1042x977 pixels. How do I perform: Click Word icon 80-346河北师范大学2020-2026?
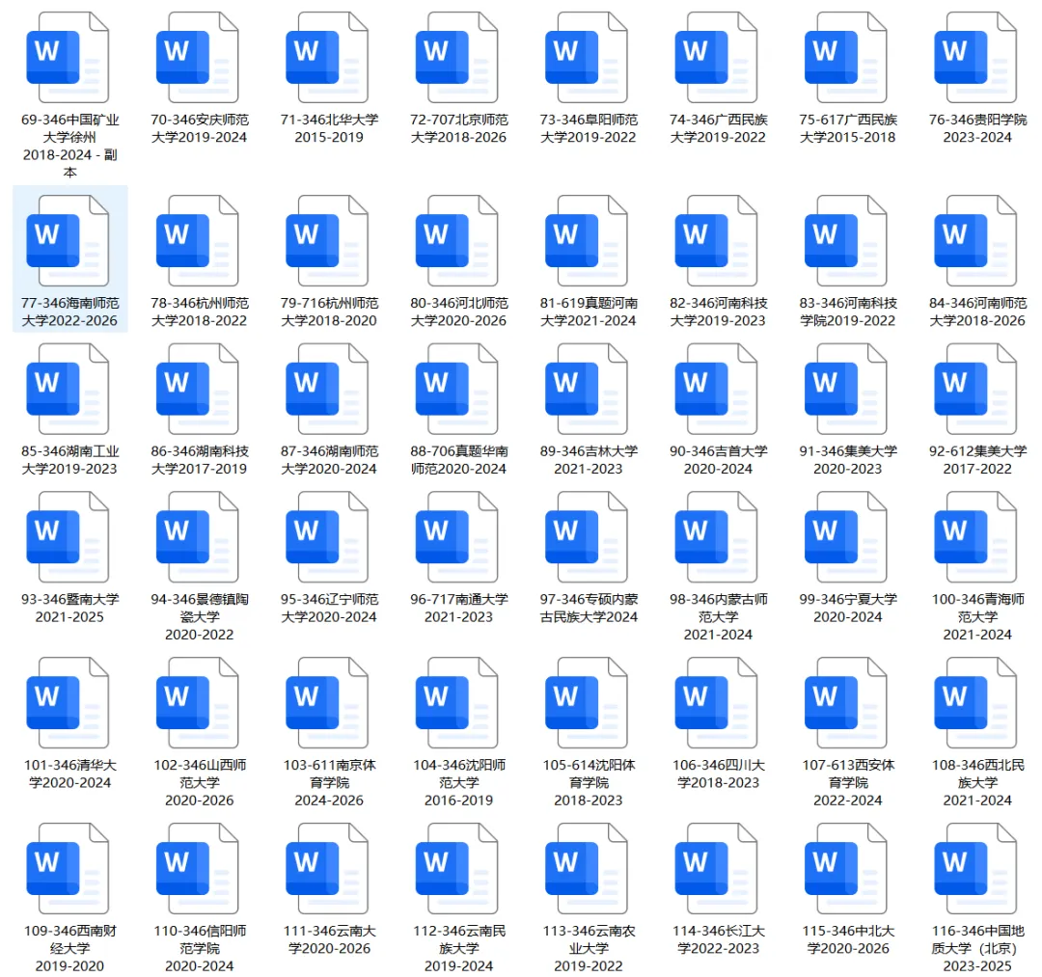pyautogui.click(x=456, y=241)
